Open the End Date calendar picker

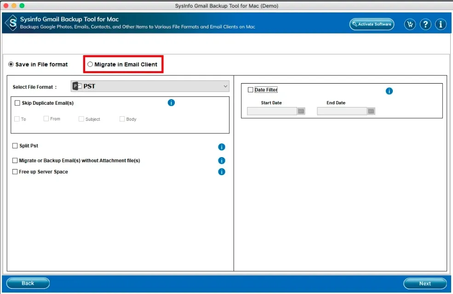click(x=371, y=111)
